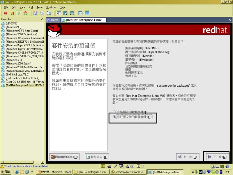Select [Windows 2003 Small Business Server] in Favorites
Screen dimensions: 233x175
tap(25, 67)
